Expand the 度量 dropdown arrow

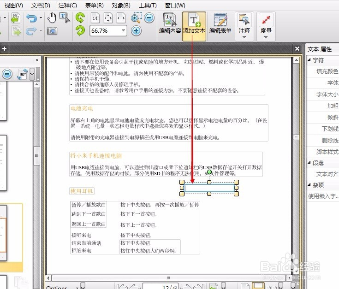266,37
